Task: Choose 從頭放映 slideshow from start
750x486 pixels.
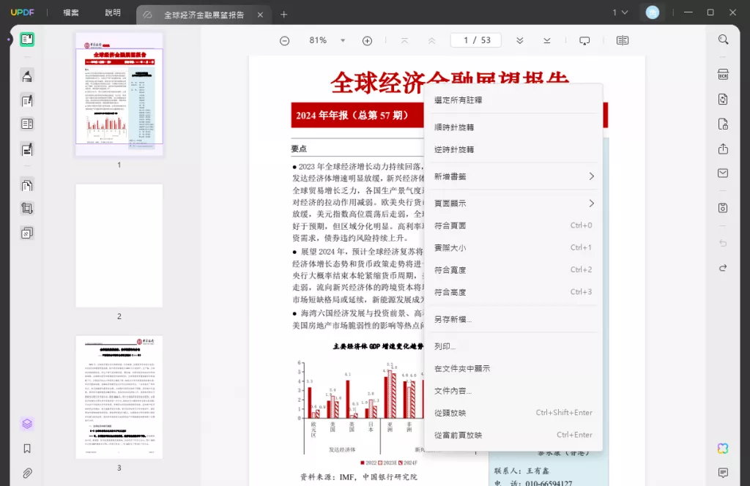Action: (513, 413)
